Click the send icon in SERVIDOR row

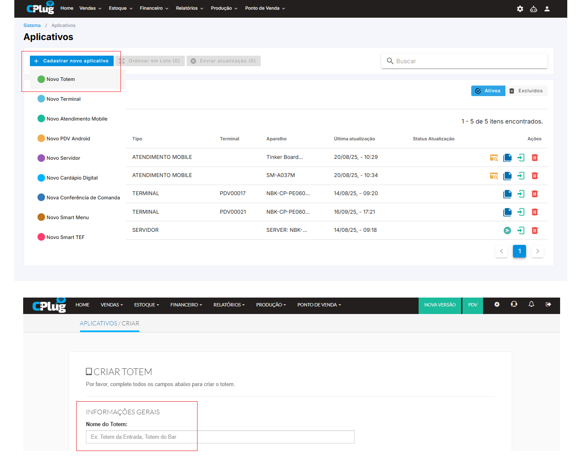tap(507, 231)
